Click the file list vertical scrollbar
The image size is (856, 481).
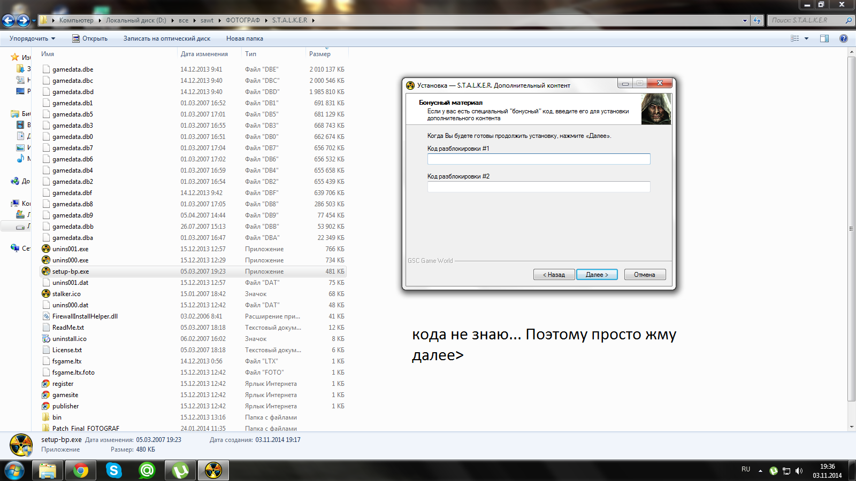tap(852, 229)
